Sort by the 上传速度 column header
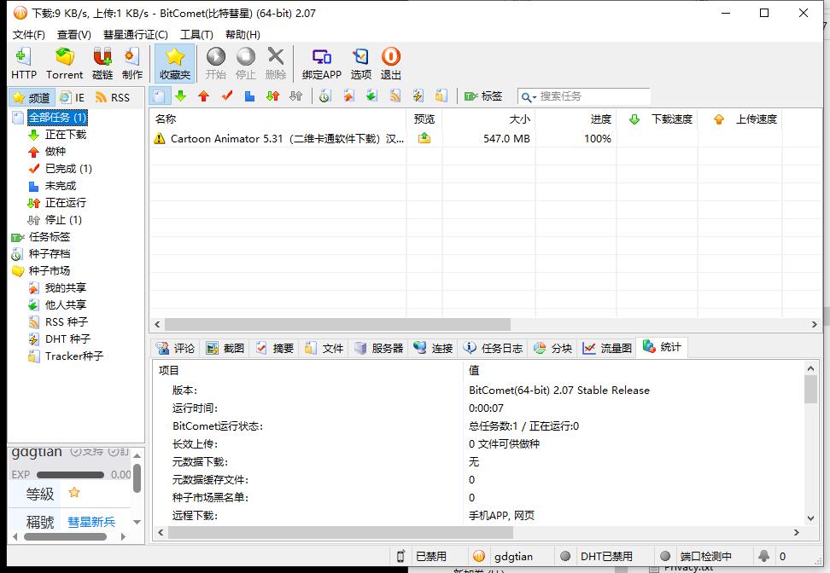 740,119
